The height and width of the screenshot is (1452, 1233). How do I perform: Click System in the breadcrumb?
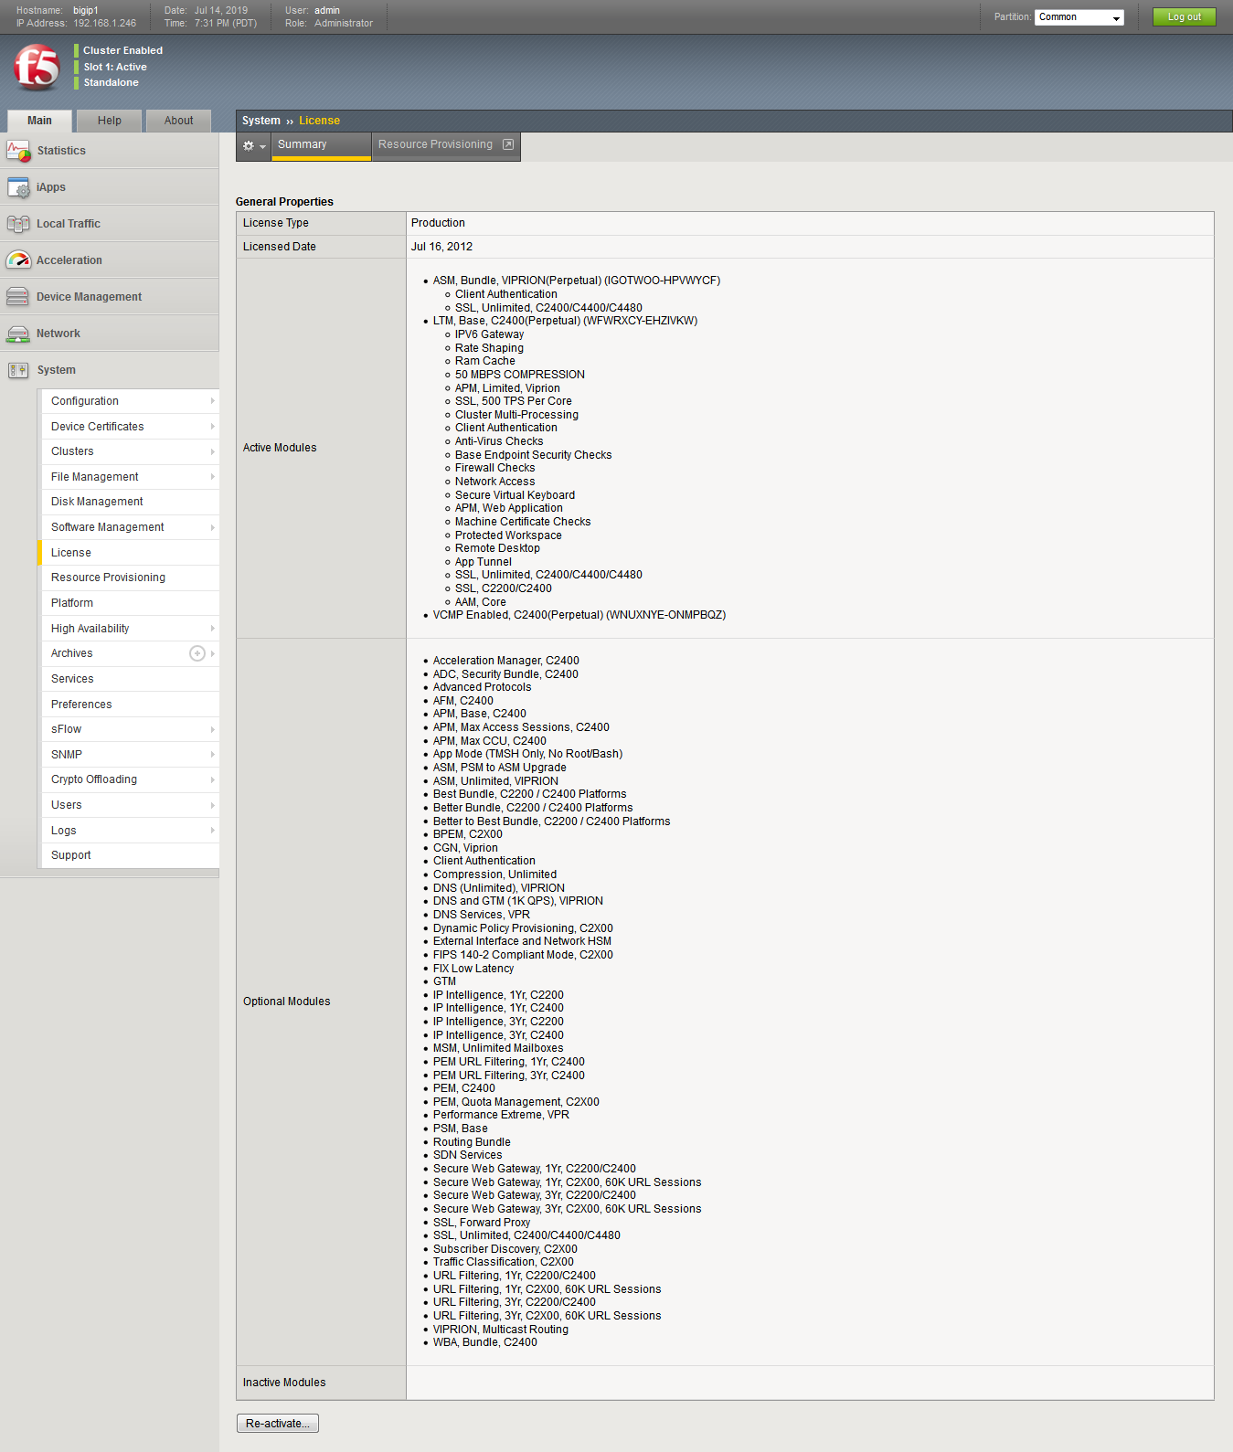point(261,121)
